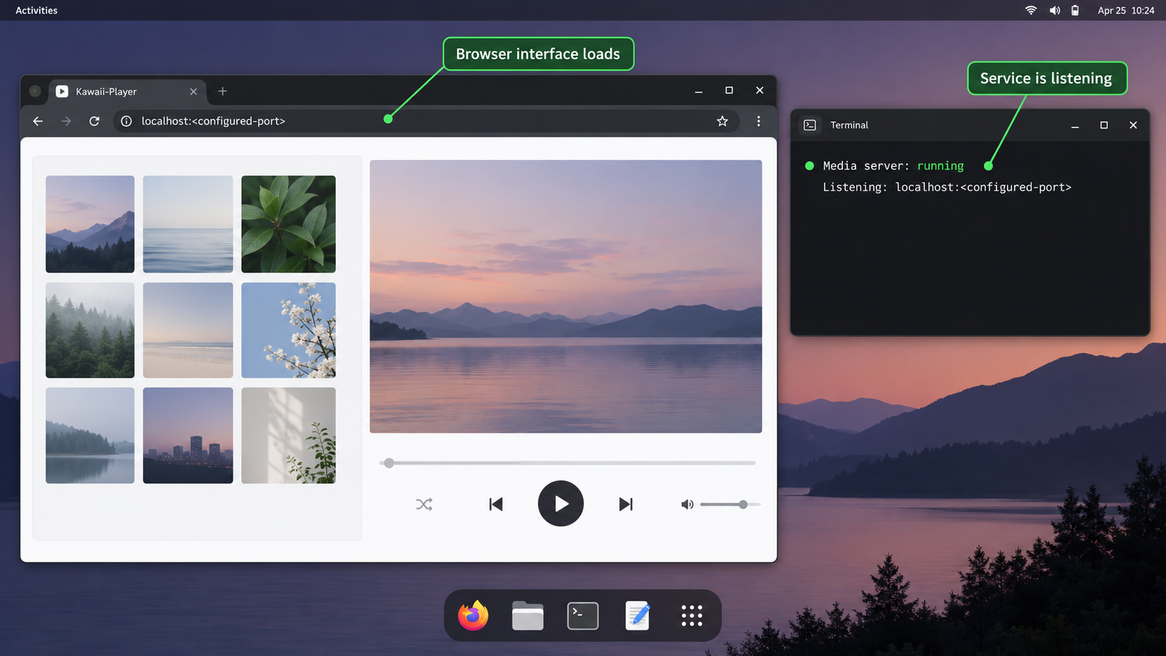Image resolution: width=1166 pixels, height=656 pixels.
Task: Start playback with the play button
Action: (x=561, y=503)
